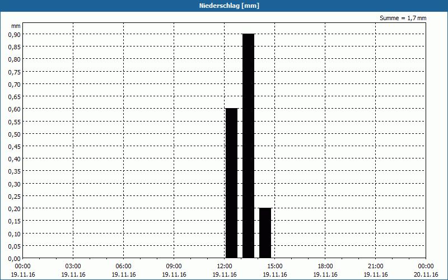The image size is (448, 280).
Task: Click the 0,30 y-axis label
Action: coord(15,184)
